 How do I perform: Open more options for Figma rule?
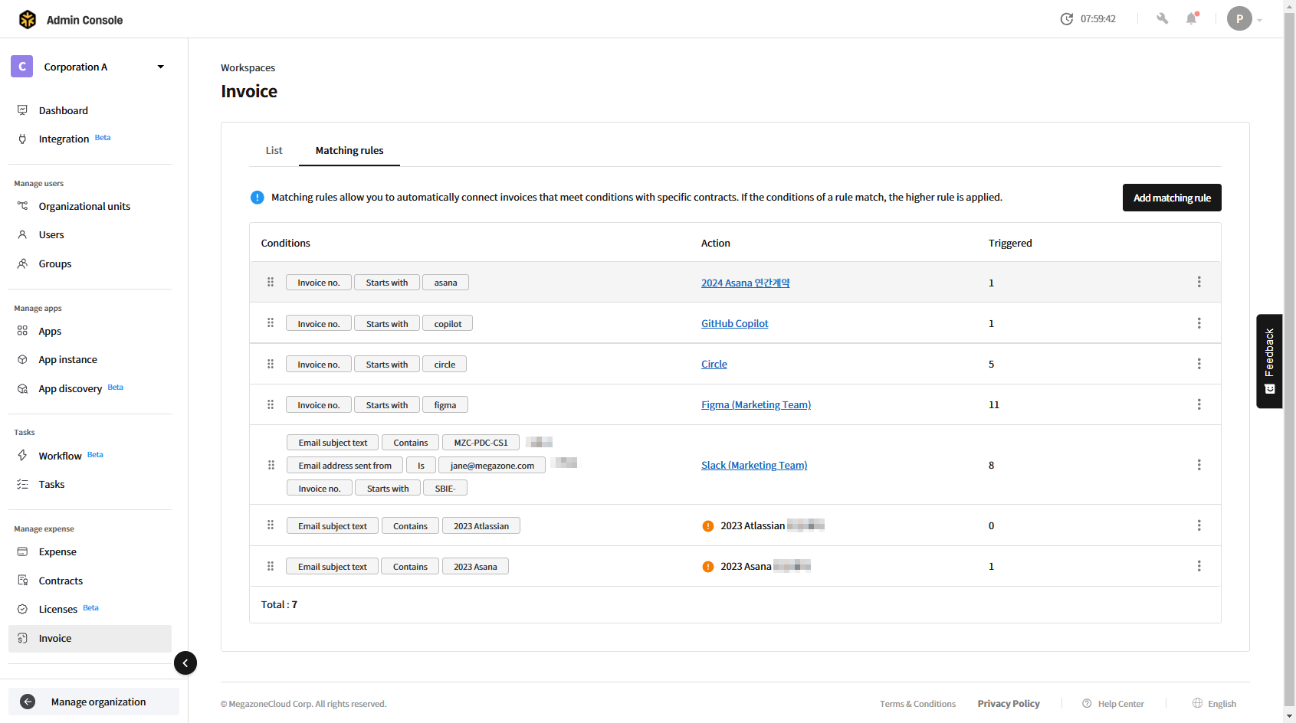pos(1199,404)
